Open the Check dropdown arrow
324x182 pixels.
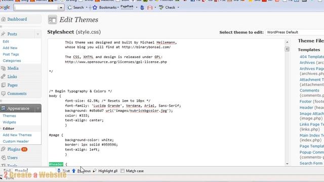(178, 8)
